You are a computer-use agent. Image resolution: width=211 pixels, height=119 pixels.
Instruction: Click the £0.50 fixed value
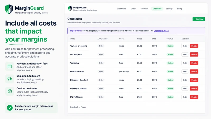(140, 63)
